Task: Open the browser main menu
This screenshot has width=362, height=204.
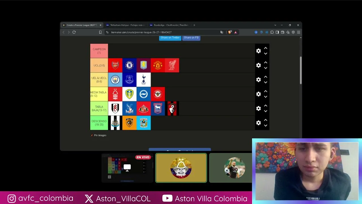Action: pos(298,32)
